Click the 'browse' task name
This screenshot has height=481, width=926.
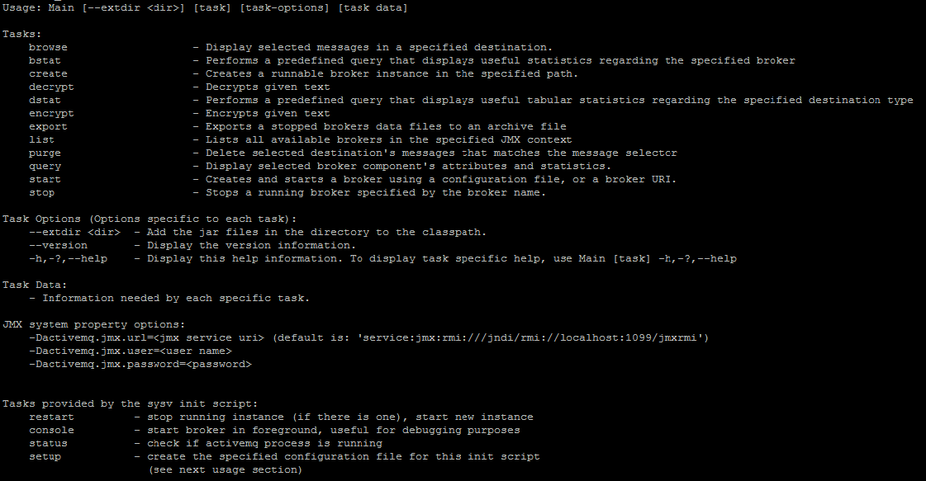pos(48,47)
